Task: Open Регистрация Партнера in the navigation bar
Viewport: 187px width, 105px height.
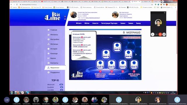Action: click(109, 23)
